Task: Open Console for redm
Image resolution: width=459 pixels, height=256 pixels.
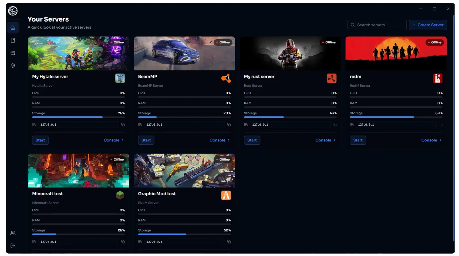Action: pos(431,140)
